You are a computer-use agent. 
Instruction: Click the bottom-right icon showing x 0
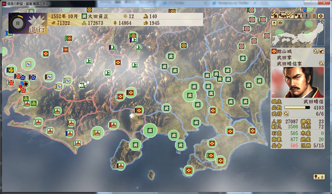point(319,177)
